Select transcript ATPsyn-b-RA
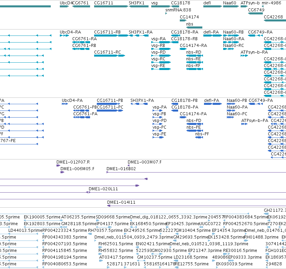The image size is (286, 269). [x=254, y=52]
